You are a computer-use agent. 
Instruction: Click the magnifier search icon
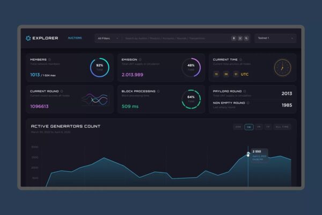point(246,38)
